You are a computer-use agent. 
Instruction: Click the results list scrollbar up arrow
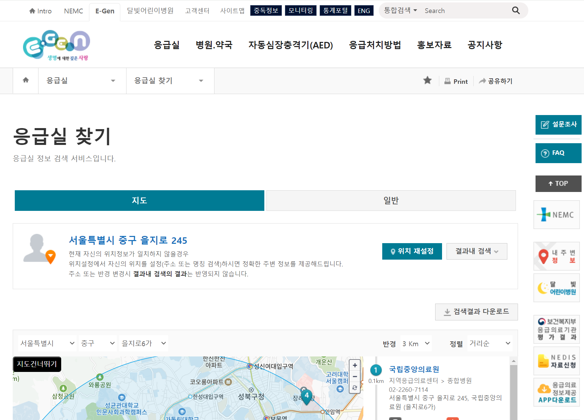pyautogui.click(x=514, y=361)
